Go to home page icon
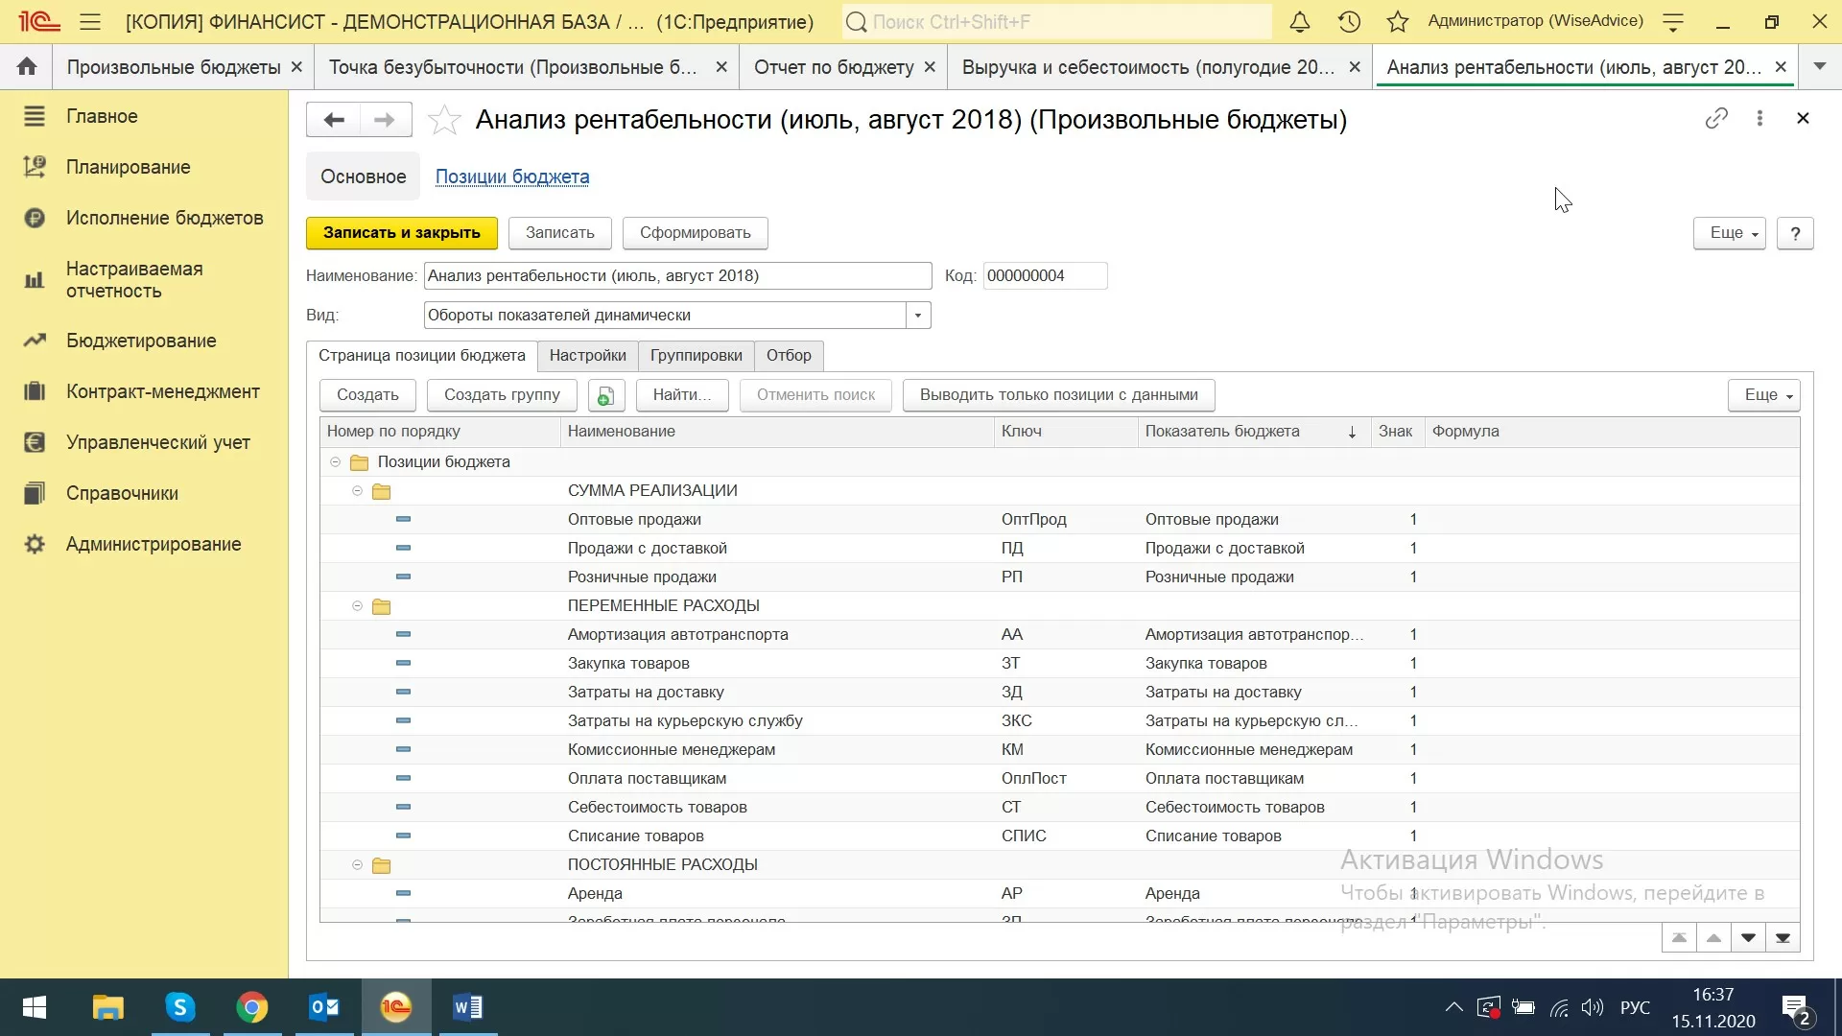This screenshot has height=1036, width=1842. click(27, 67)
